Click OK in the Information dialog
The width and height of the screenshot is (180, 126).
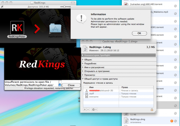[139, 33]
